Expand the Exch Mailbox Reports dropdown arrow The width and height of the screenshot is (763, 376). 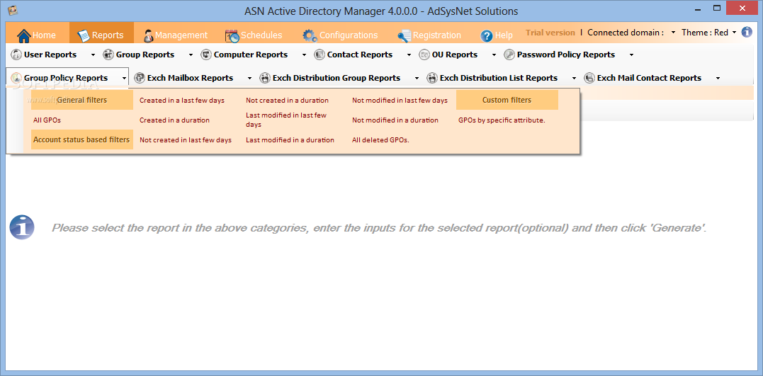249,79
